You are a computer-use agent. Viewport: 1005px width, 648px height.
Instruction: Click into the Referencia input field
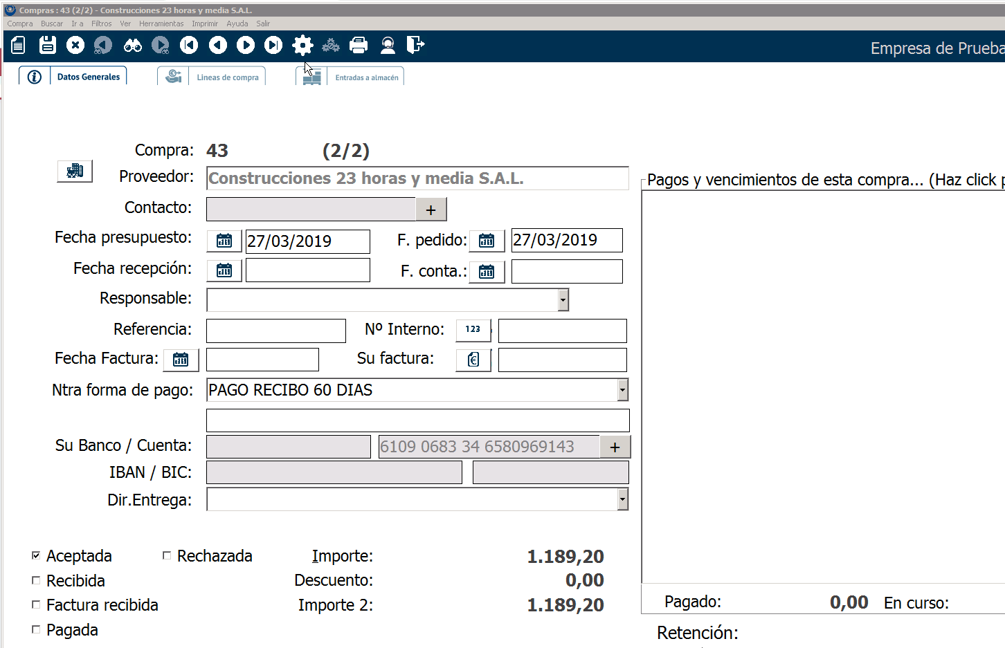click(275, 331)
